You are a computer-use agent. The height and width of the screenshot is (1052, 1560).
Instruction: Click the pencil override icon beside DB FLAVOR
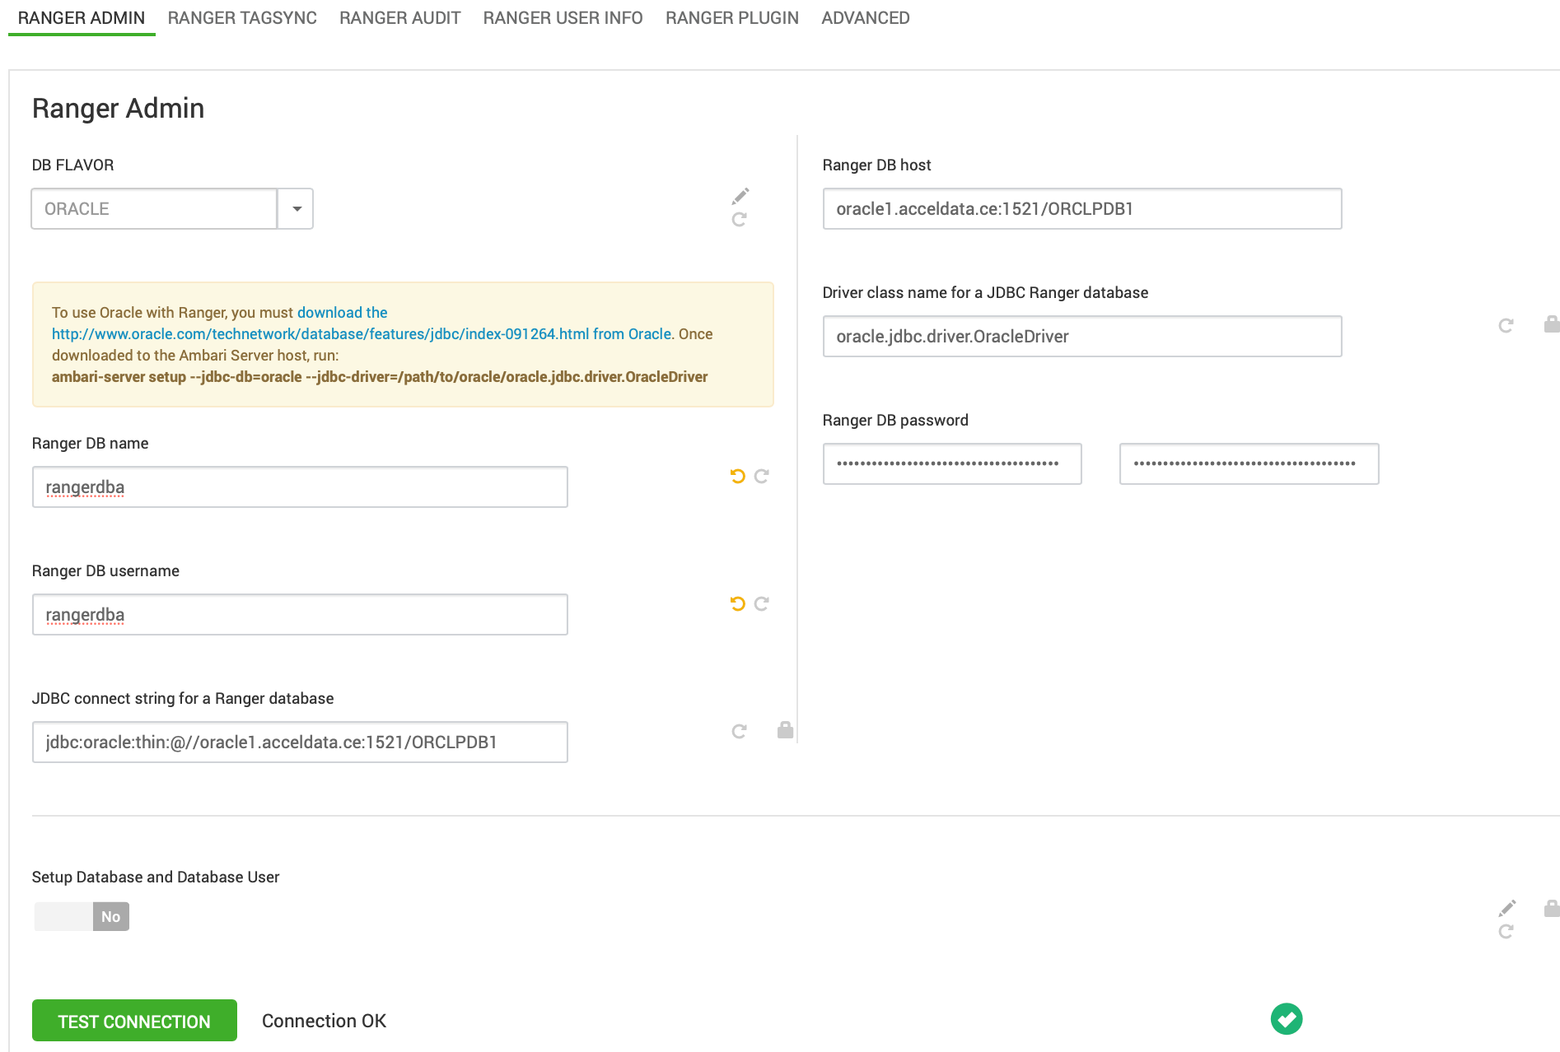tap(740, 196)
